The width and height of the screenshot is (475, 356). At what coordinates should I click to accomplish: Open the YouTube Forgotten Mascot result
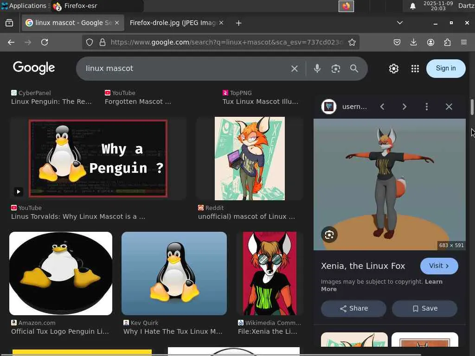(x=138, y=102)
